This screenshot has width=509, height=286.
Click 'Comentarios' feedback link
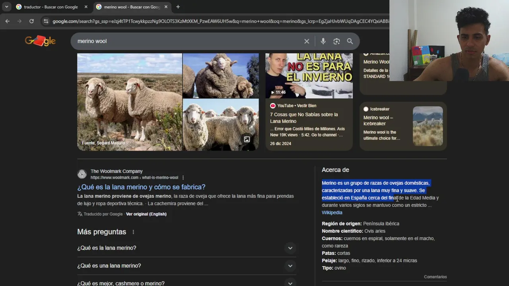435,277
